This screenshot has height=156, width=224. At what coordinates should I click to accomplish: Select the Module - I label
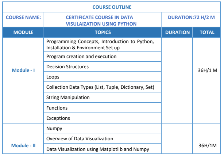point(23,70)
